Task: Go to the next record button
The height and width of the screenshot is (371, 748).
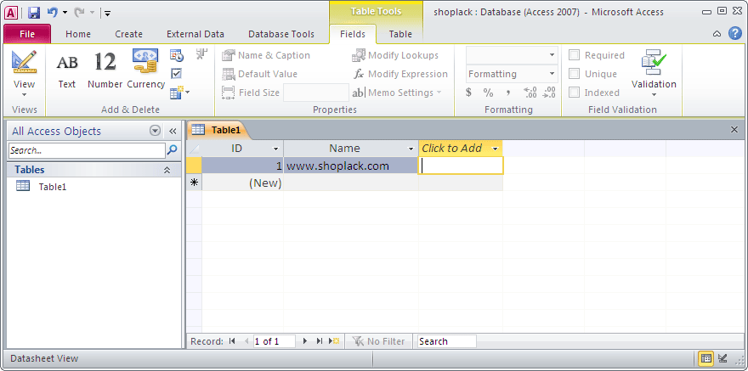Action: pos(305,341)
